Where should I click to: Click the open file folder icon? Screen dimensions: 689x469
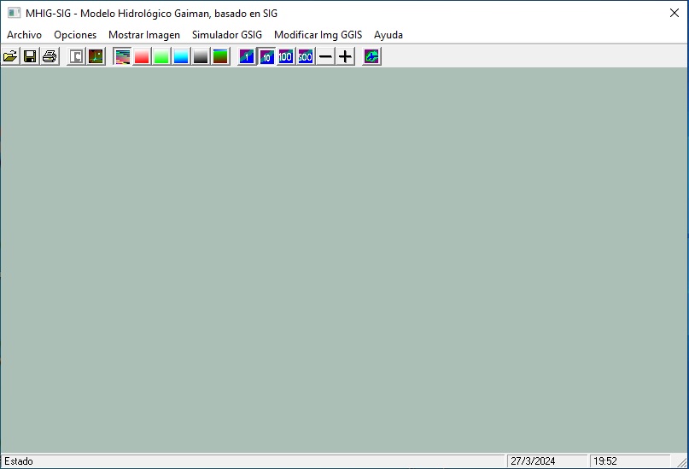[x=10, y=56]
